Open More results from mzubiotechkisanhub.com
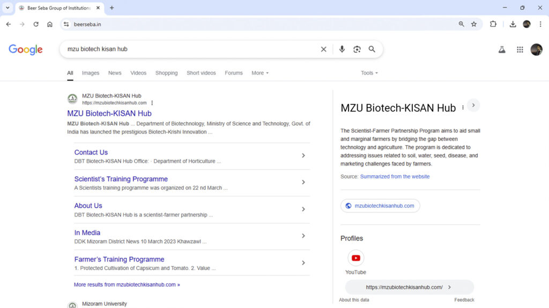The height and width of the screenshot is (308, 549). coord(127,284)
